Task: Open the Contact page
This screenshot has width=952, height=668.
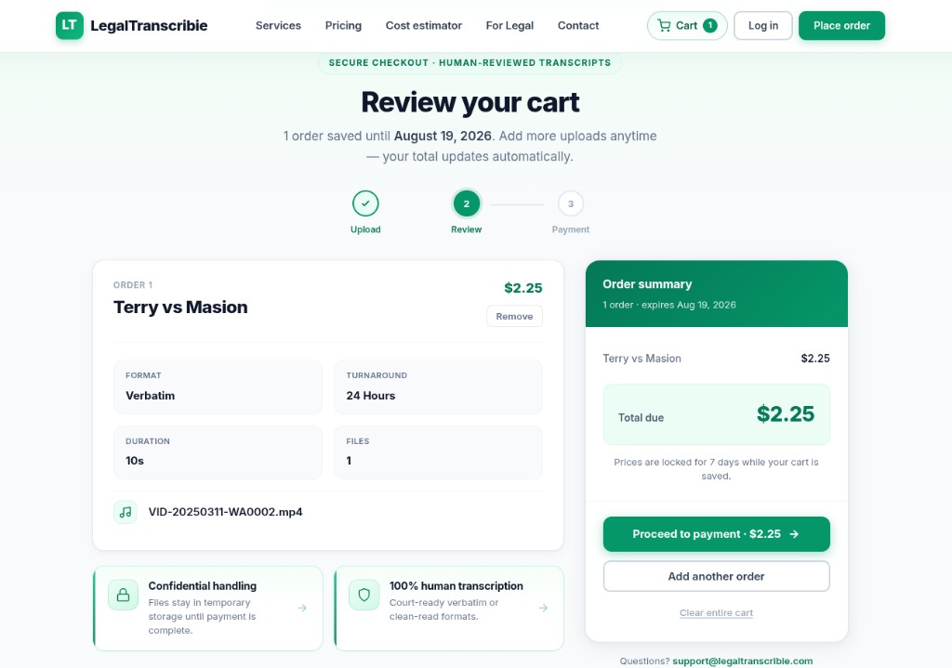Action: [578, 25]
